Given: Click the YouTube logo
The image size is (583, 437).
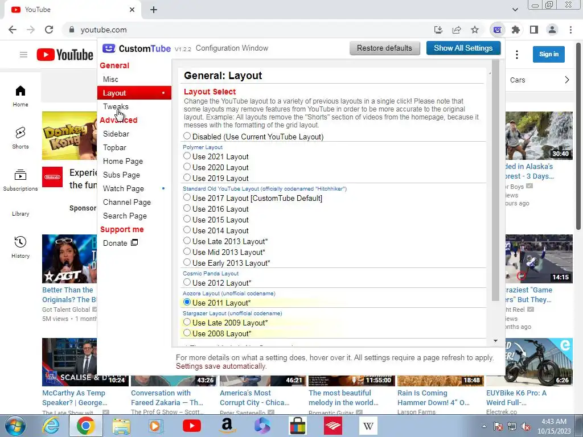Looking at the screenshot, I should tap(65, 55).
